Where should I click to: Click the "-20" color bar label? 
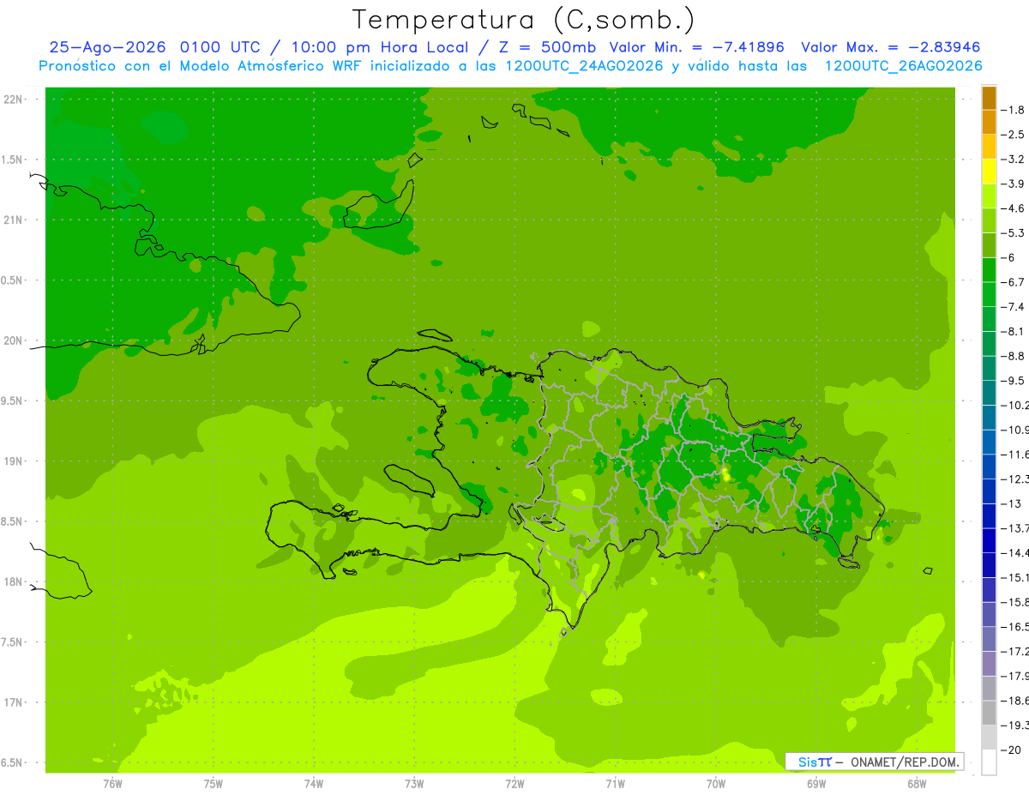click(1013, 750)
